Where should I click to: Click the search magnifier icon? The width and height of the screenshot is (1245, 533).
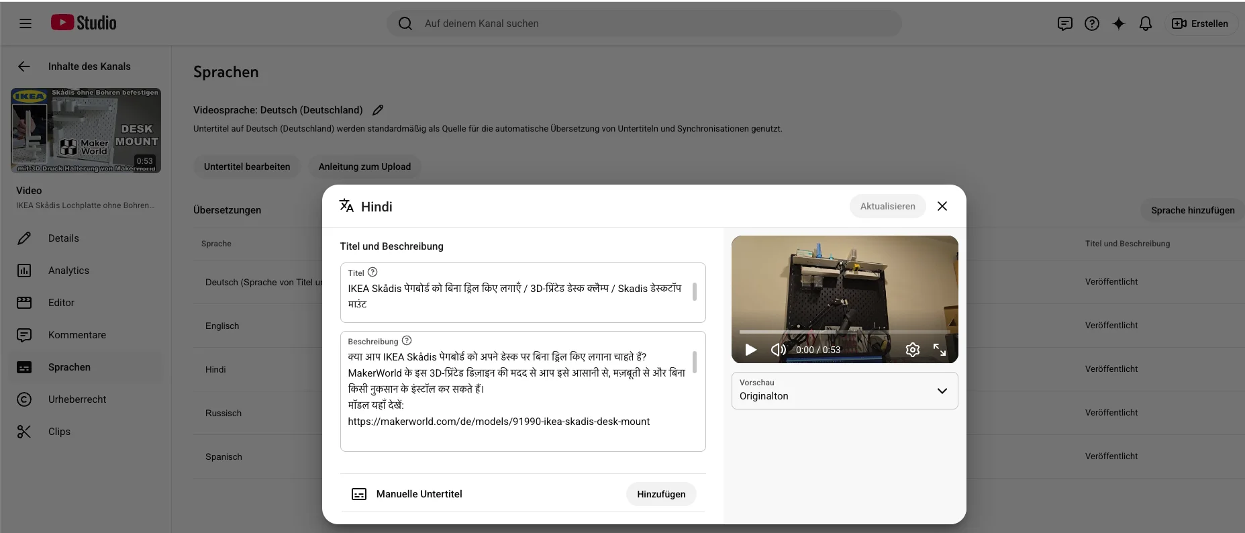[405, 23]
